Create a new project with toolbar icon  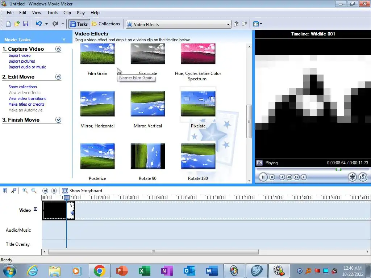(8, 24)
